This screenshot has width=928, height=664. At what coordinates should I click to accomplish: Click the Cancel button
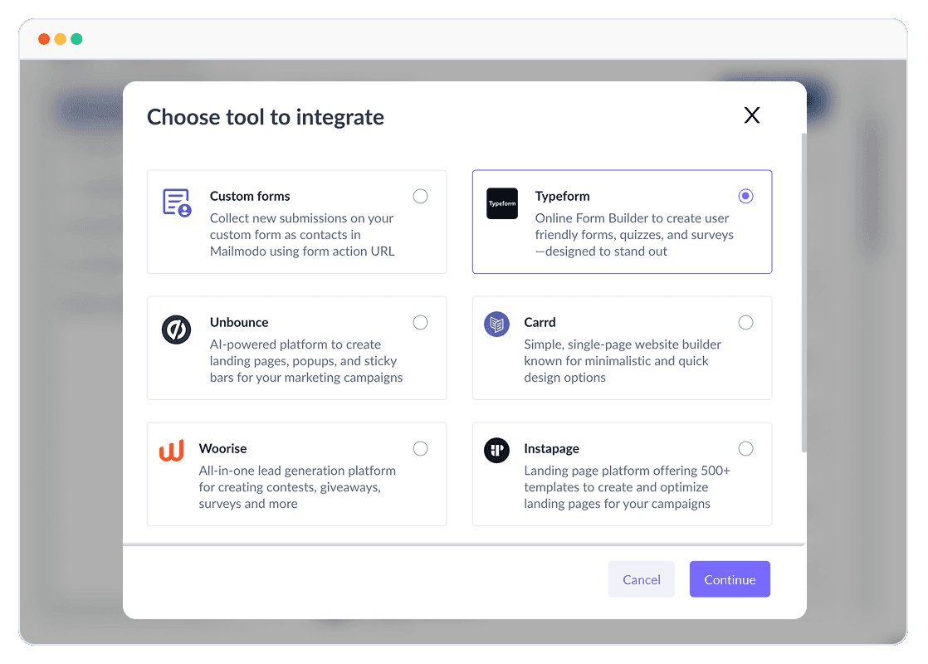[x=641, y=579]
